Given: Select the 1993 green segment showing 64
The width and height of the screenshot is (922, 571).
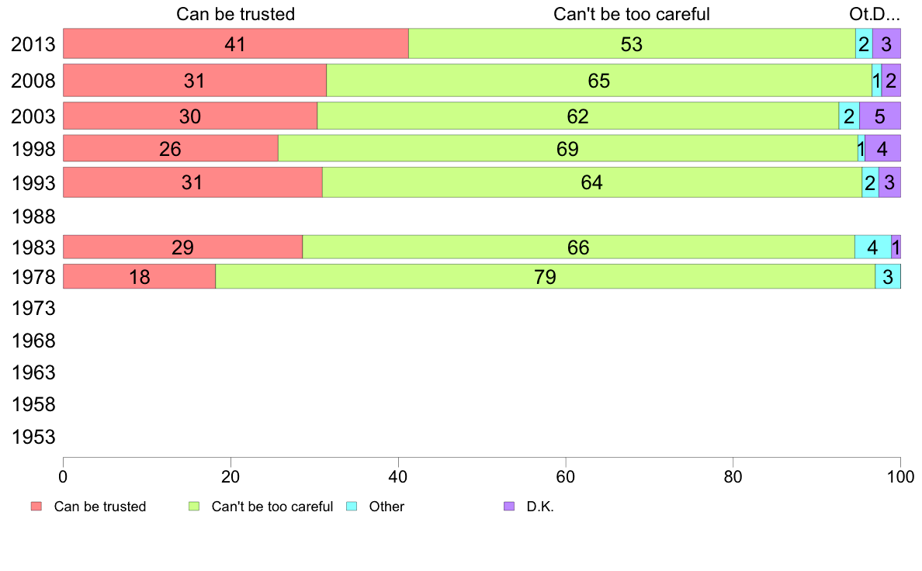Looking at the screenshot, I should pyautogui.click(x=591, y=182).
